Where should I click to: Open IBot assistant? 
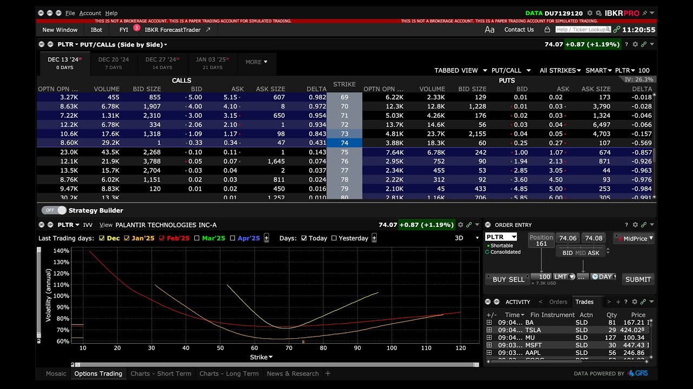point(96,30)
